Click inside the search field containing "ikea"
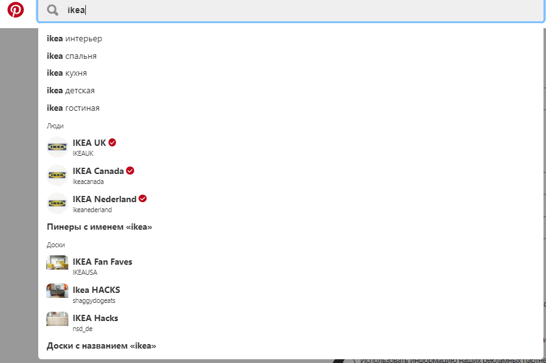Screen dimensions: 546x363 tap(301, 10)
